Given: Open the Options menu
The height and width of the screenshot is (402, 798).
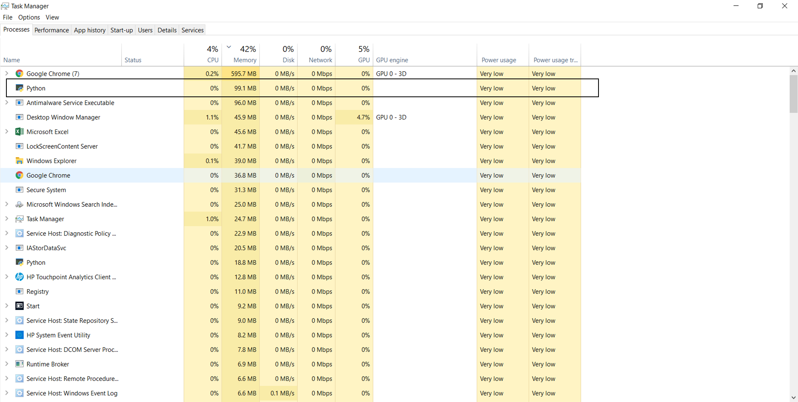Looking at the screenshot, I should (29, 17).
